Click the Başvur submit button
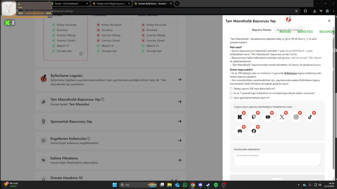337x189 pixels. tap(277, 178)
